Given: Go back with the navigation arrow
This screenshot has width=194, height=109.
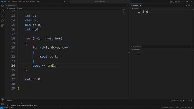Looking at the screenshot, I should point(65,2).
